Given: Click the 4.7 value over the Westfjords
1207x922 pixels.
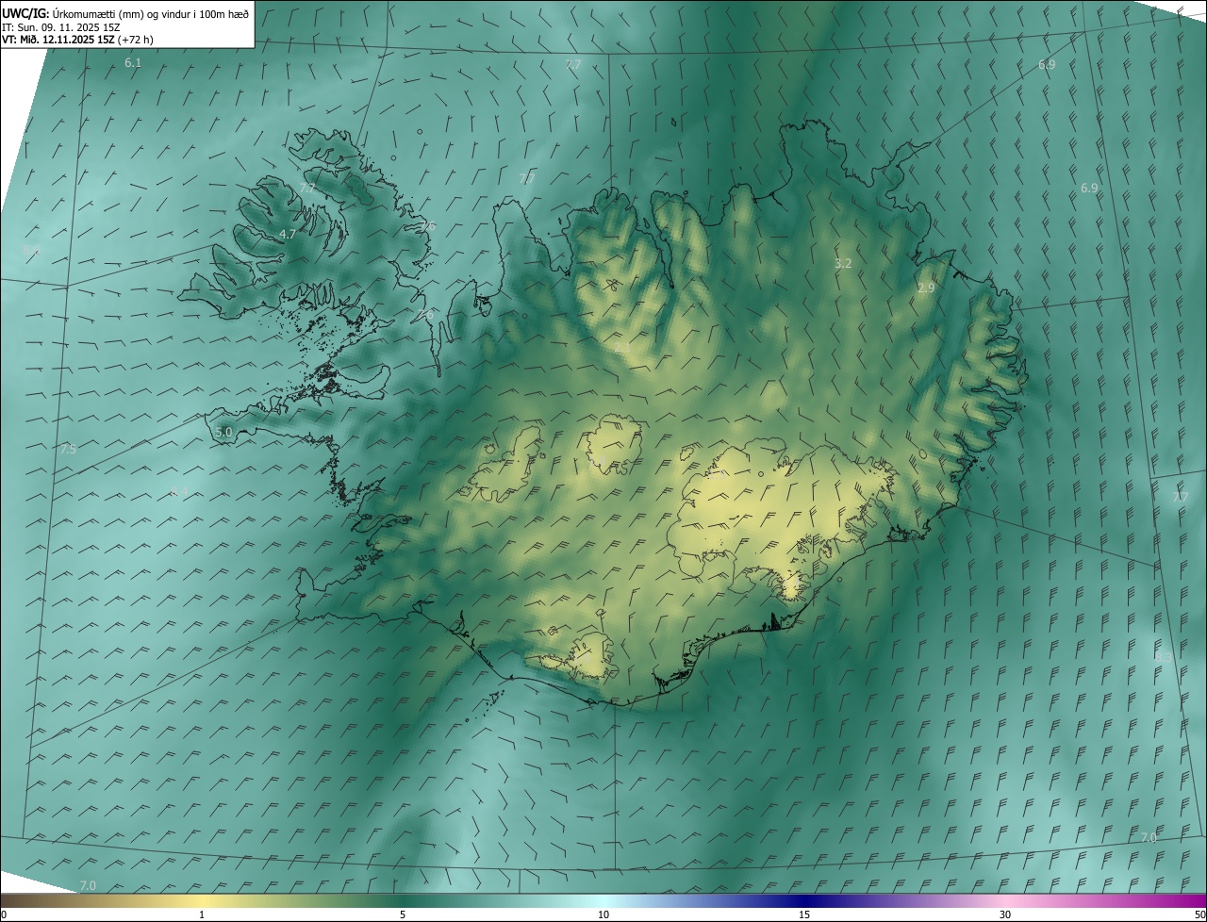Looking at the screenshot, I should click(x=288, y=234).
